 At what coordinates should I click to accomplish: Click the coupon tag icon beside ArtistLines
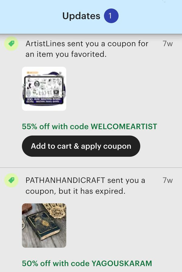pyautogui.click(x=12, y=44)
